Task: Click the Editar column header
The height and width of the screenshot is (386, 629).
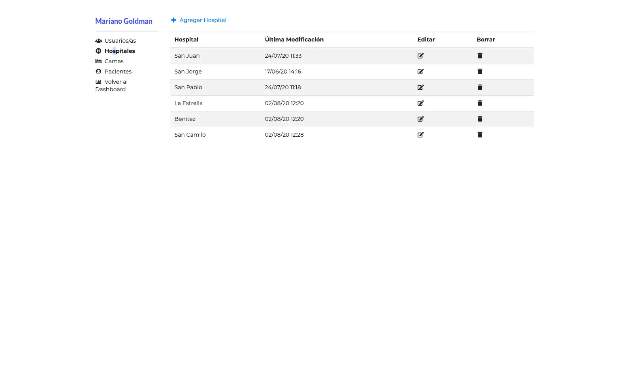Action: pos(426,40)
